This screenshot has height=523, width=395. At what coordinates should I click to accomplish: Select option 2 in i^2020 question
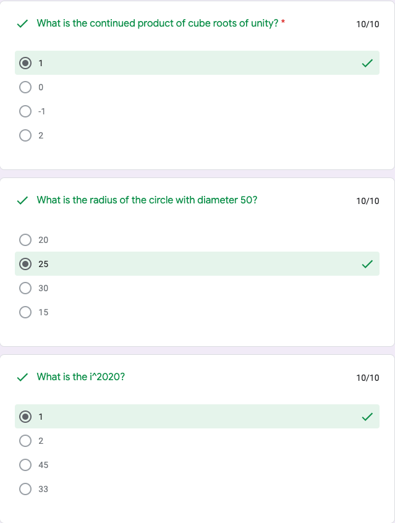(x=25, y=441)
